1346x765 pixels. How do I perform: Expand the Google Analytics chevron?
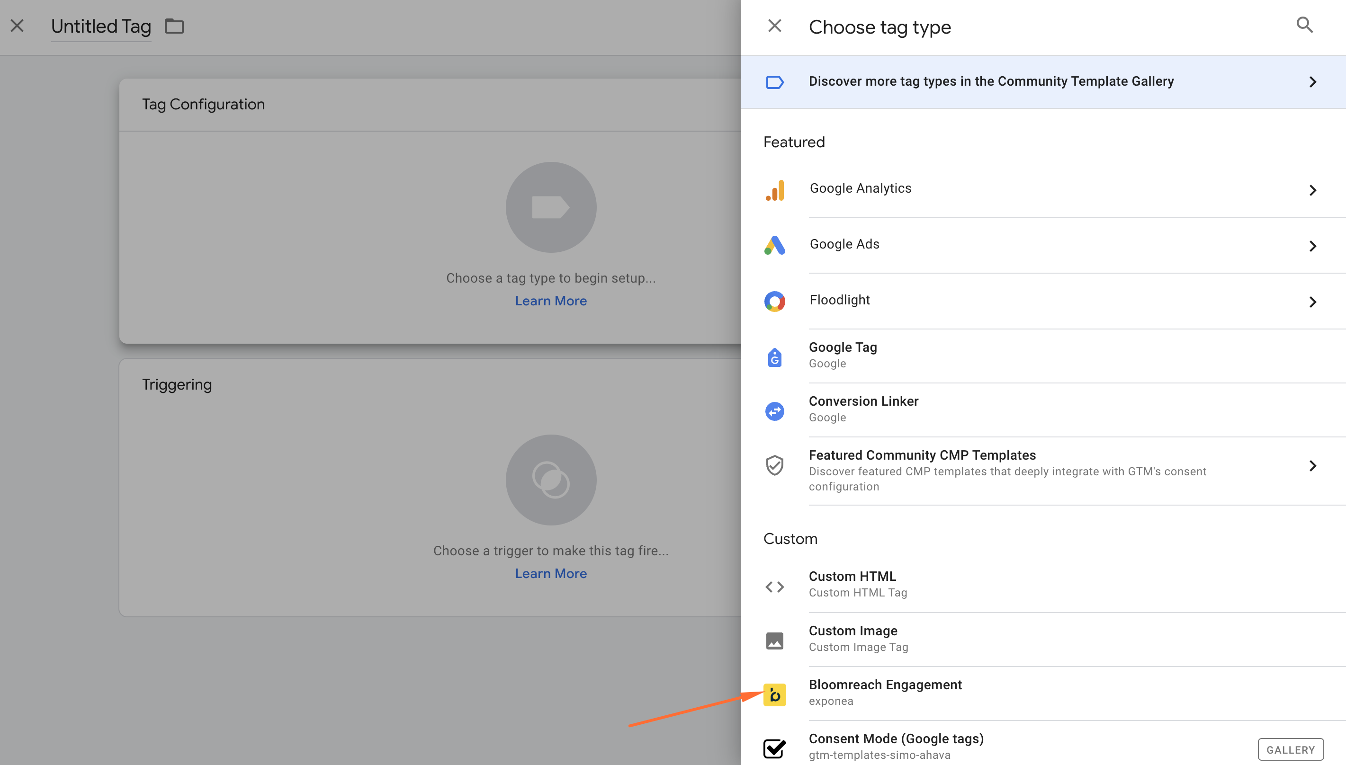coord(1312,190)
